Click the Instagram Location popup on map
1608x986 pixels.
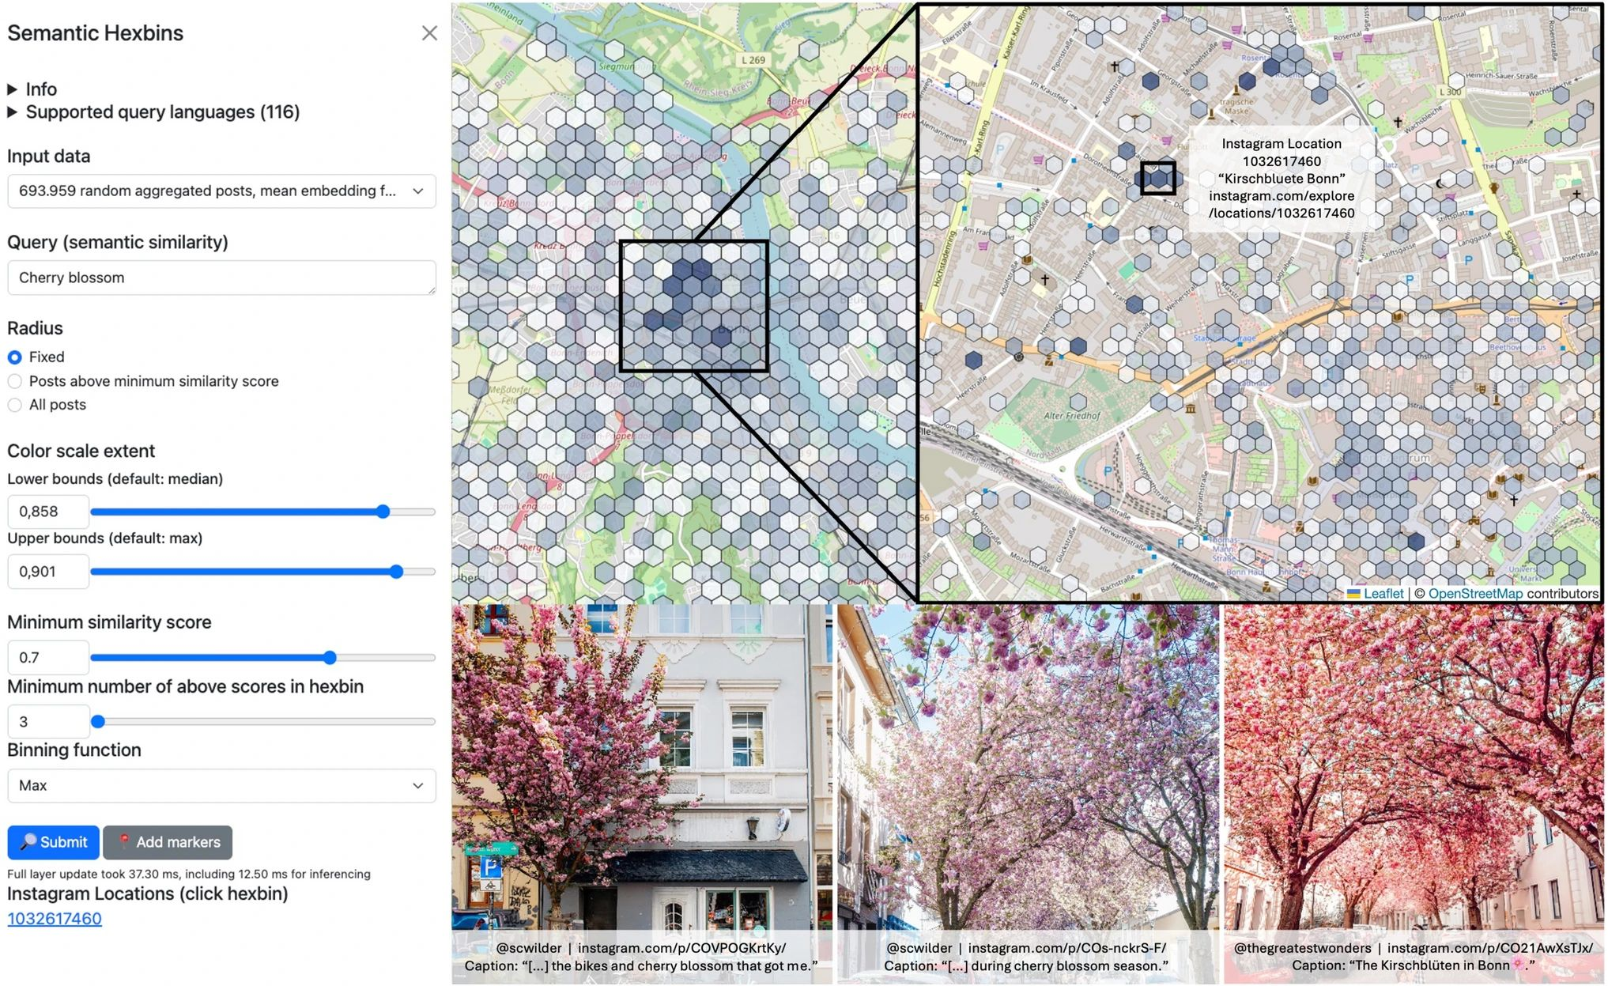[1281, 179]
